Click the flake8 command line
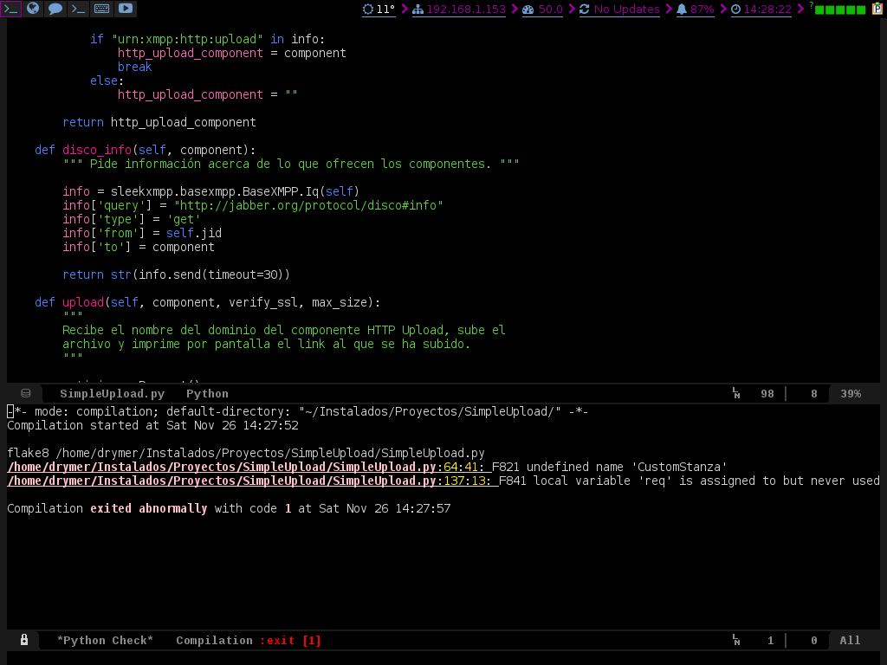Viewport: 887px width, 665px height. pos(245,453)
